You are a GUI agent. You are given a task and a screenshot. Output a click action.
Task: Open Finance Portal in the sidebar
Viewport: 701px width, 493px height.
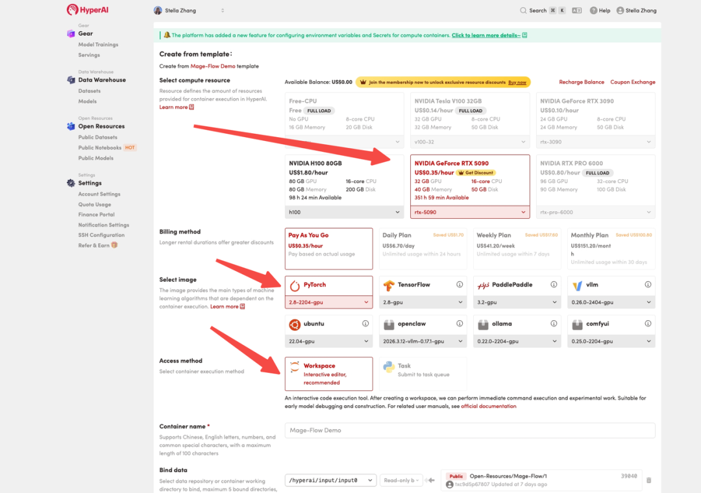pos(96,214)
